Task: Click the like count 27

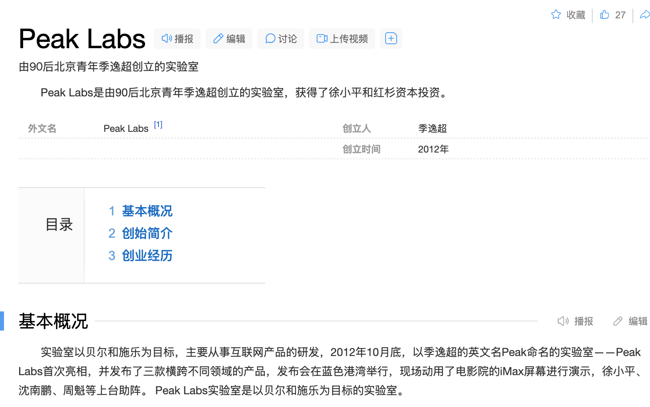Action: point(620,15)
